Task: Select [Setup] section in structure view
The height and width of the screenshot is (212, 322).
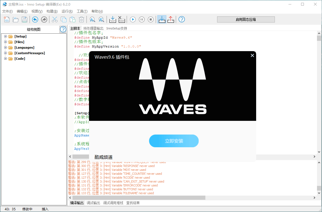Action: [x=20, y=36]
